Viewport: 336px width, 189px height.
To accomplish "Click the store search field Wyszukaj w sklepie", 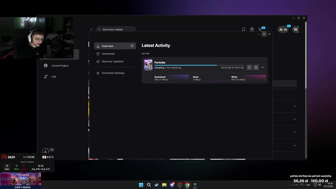I will click(x=116, y=29).
